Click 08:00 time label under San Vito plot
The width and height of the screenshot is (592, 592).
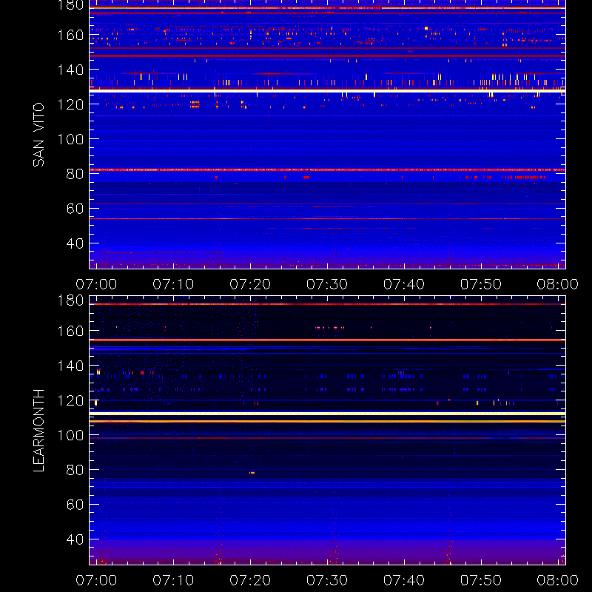point(558,284)
